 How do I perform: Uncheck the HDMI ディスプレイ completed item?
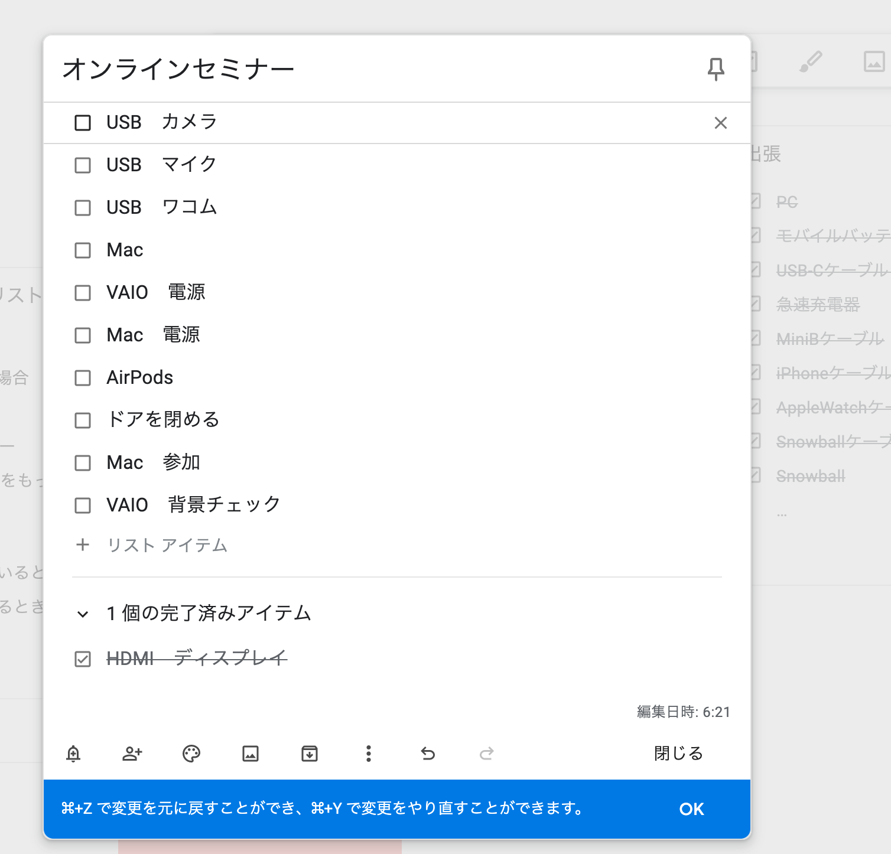click(83, 659)
